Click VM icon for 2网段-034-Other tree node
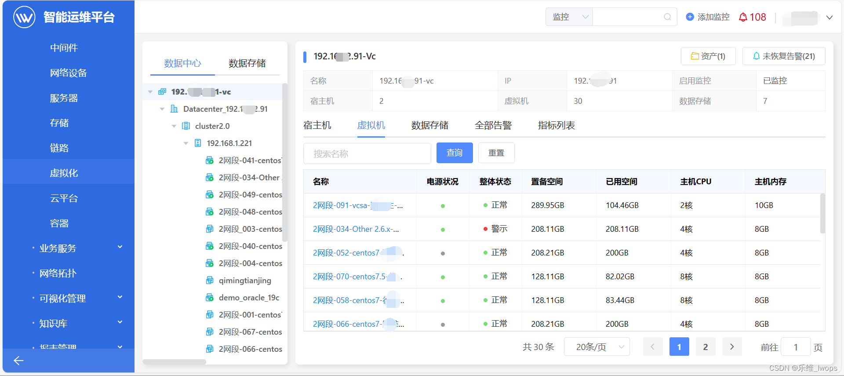The height and width of the screenshot is (376, 844). [x=210, y=177]
